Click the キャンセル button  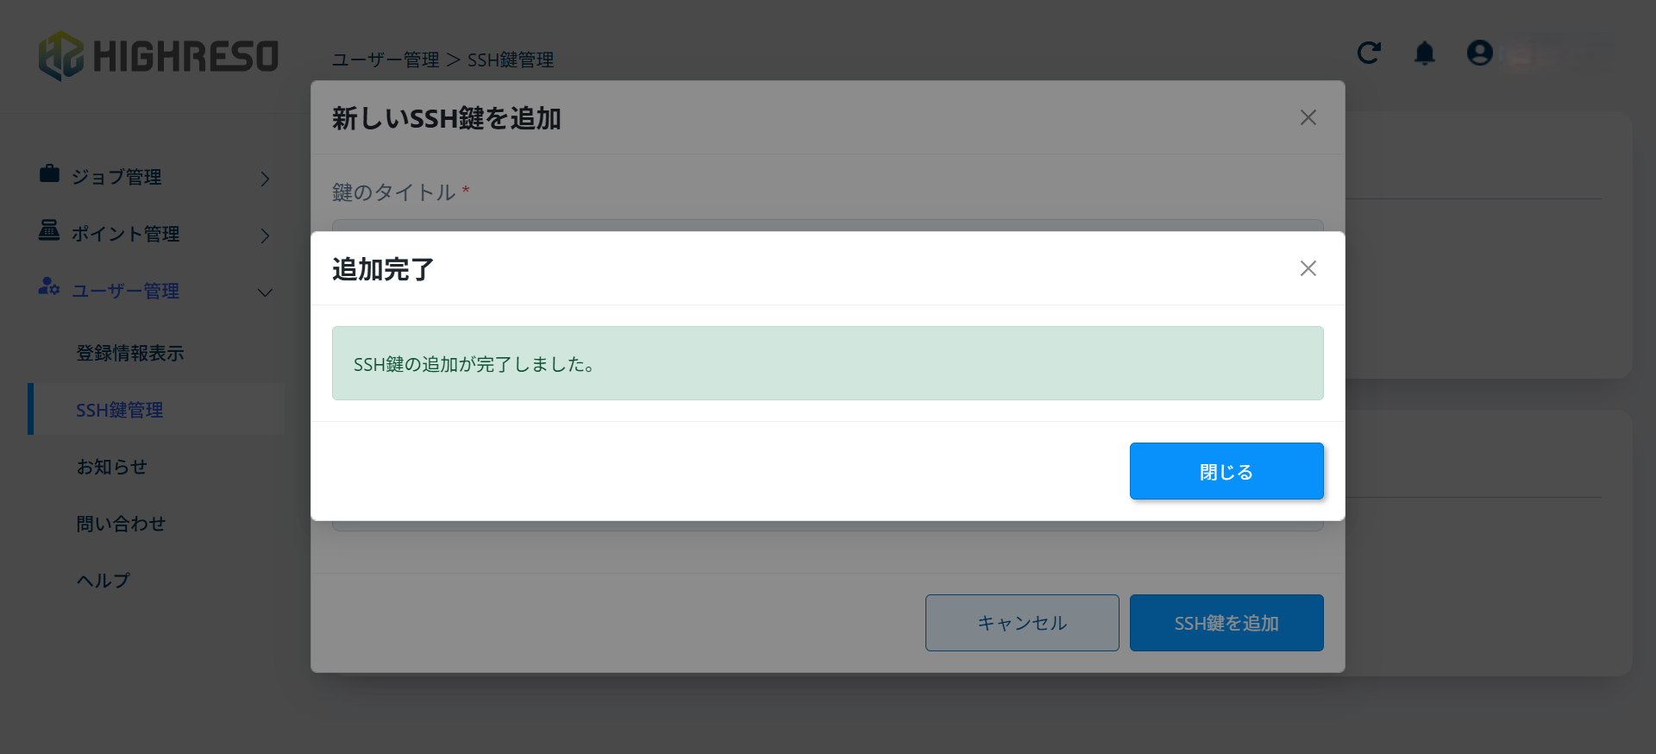(x=1021, y=623)
